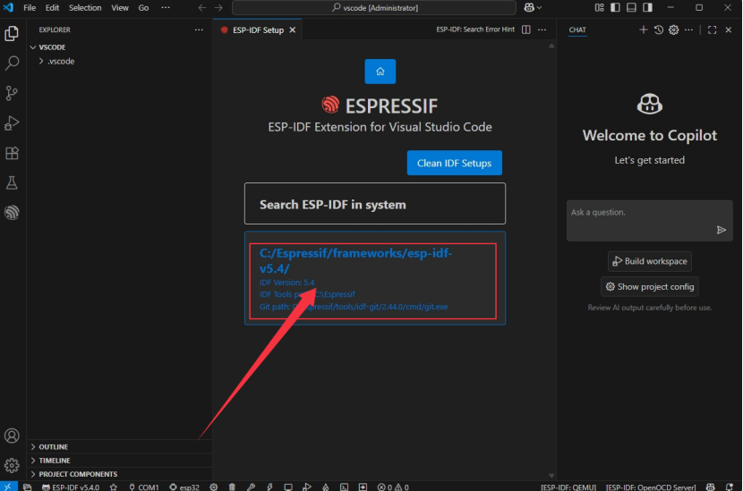Open the View menu
743x491 pixels.
coord(120,7)
